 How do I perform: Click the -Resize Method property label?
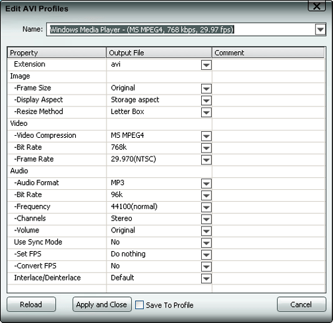click(x=39, y=111)
